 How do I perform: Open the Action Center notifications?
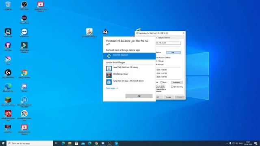click(256, 143)
